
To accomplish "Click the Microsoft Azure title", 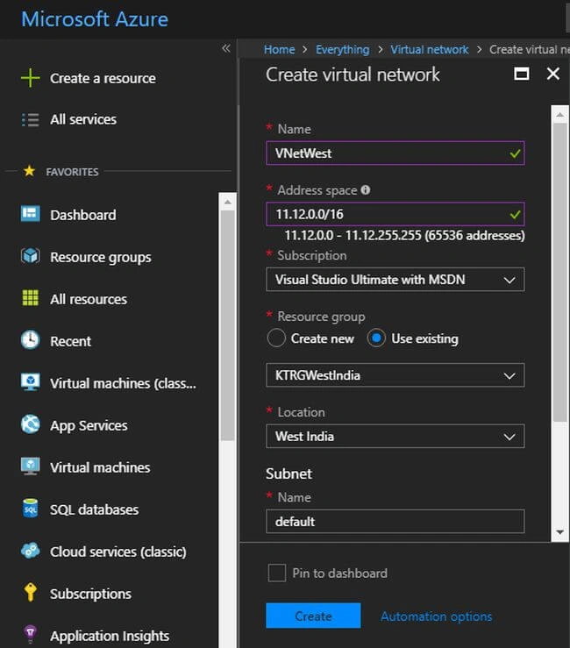I will [95, 19].
